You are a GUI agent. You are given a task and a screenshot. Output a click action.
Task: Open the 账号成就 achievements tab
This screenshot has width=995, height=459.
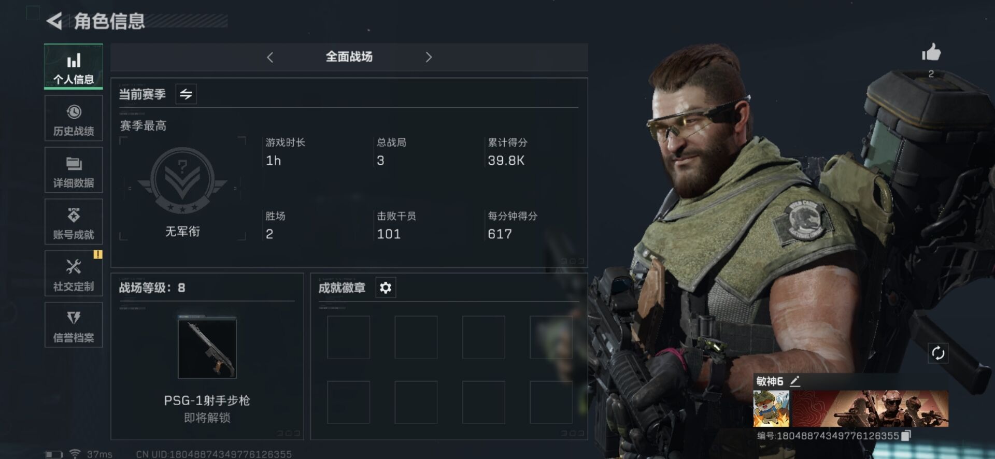[74, 222]
